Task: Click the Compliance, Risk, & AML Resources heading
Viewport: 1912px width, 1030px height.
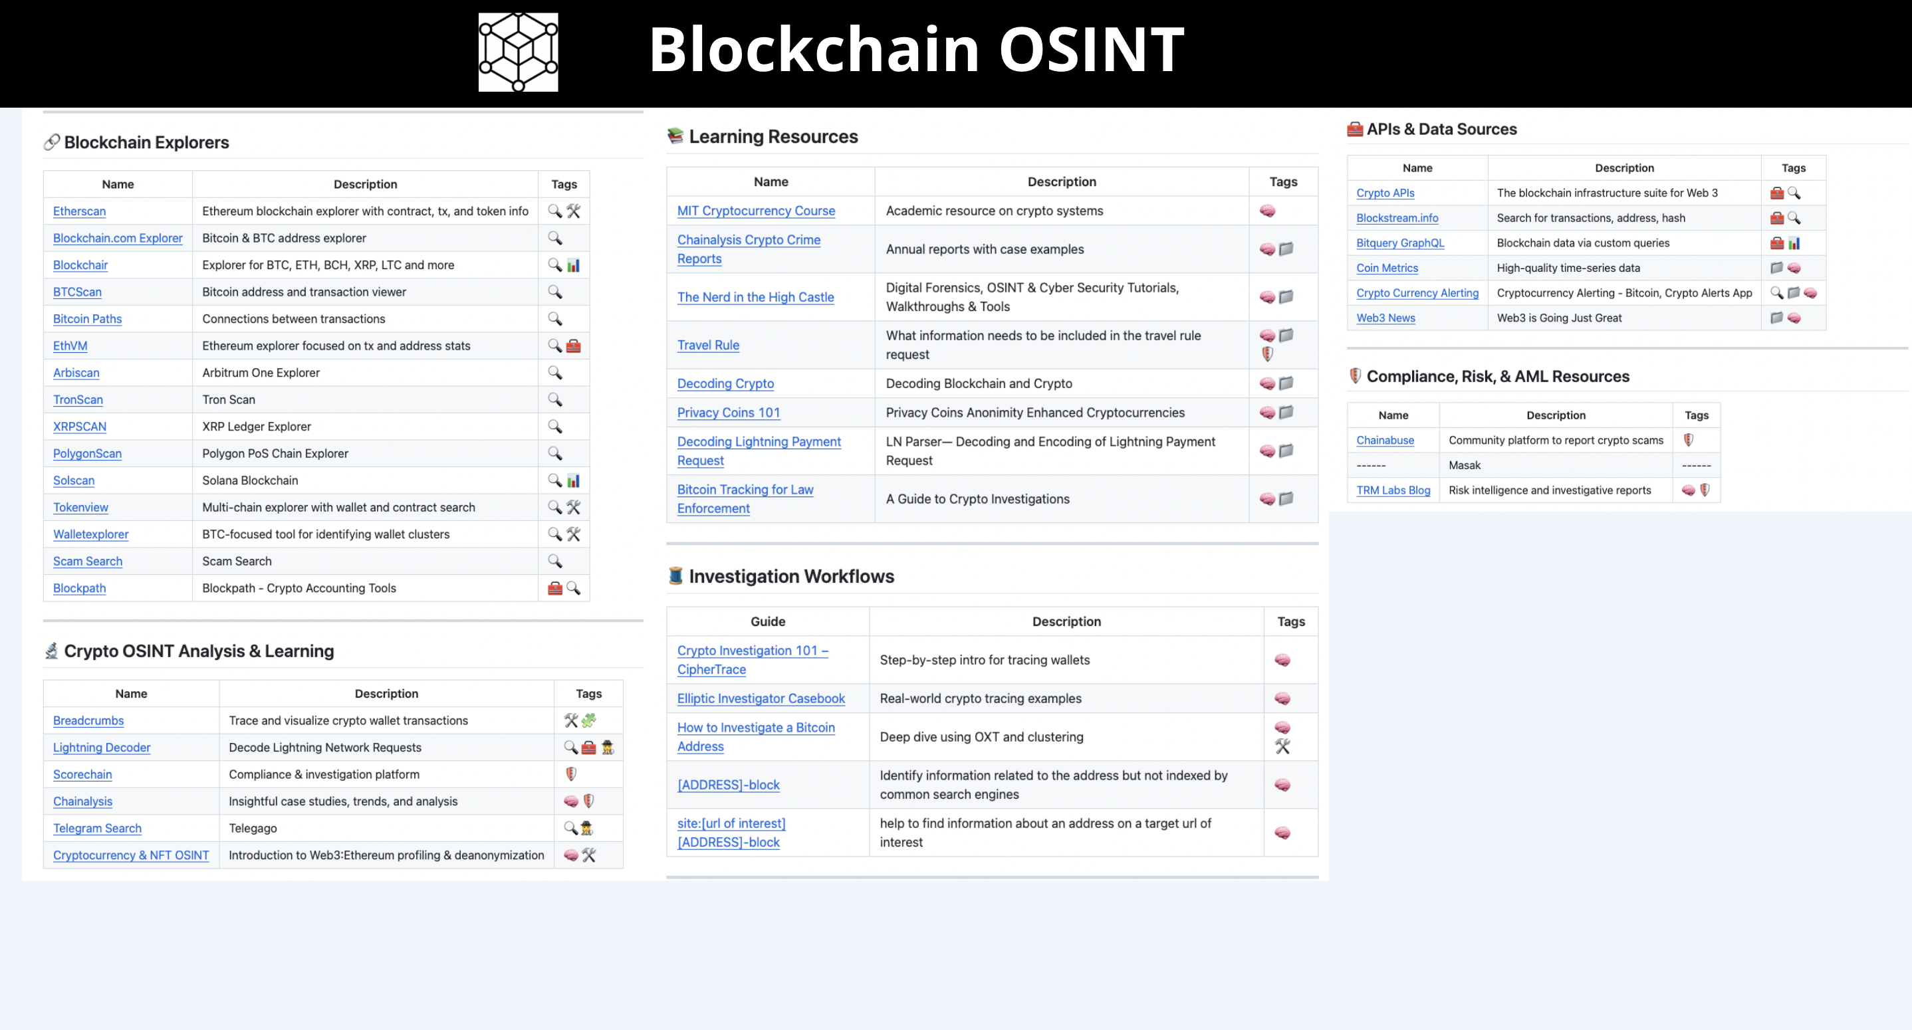Action: pos(1498,376)
